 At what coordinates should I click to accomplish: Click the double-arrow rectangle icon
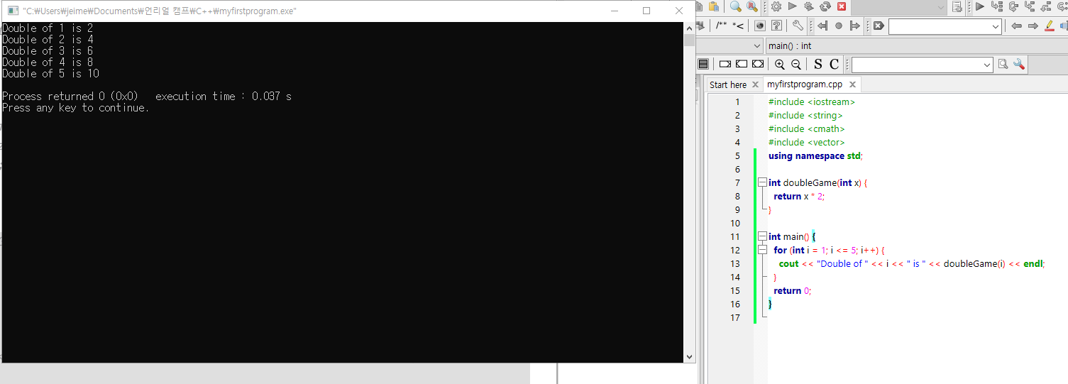tap(758, 64)
